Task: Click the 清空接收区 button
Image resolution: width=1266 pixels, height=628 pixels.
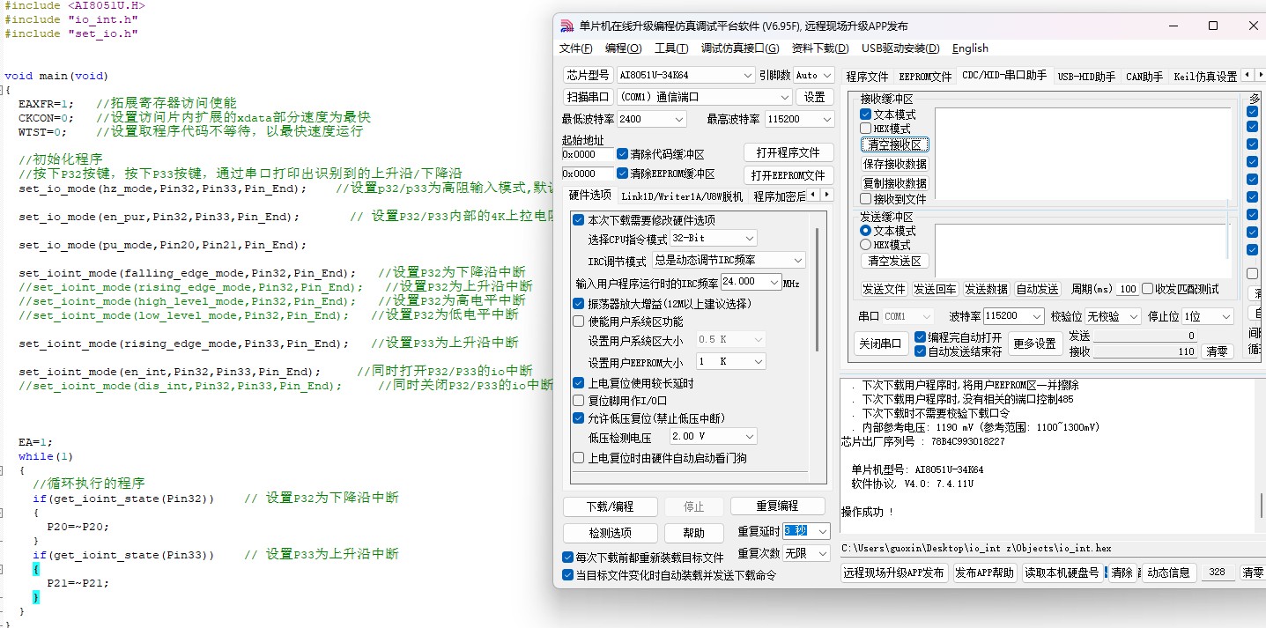Action: click(x=894, y=144)
